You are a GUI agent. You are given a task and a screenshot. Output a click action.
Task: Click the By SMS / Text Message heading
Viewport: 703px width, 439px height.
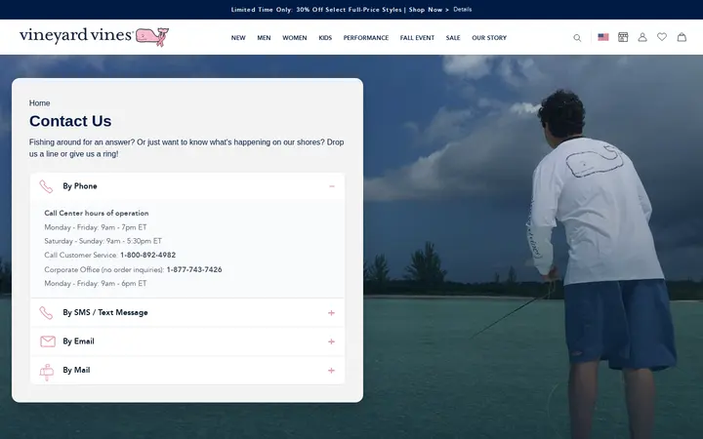[105, 313]
